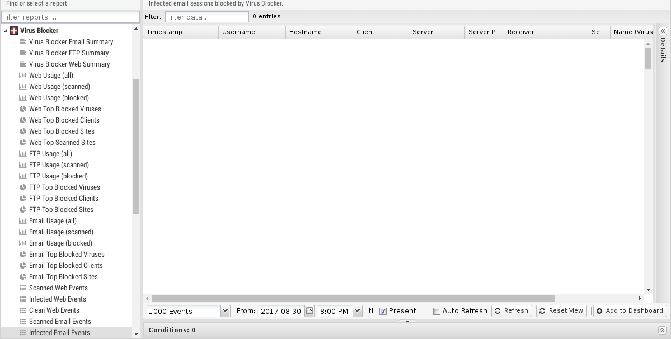Click the horizontal scrollbar of the table
Screen dimensions: 671x339
pyautogui.click(x=353, y=299)
